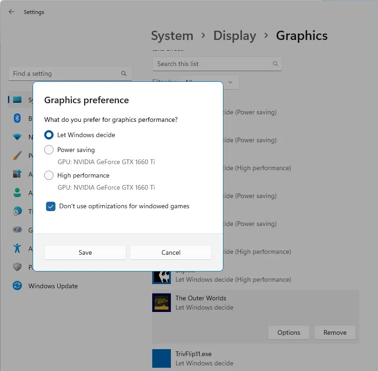This screenshot has height=371, width=378.
Task: Click the Display breadcrumb link
Action: click(x=235, y=35)
